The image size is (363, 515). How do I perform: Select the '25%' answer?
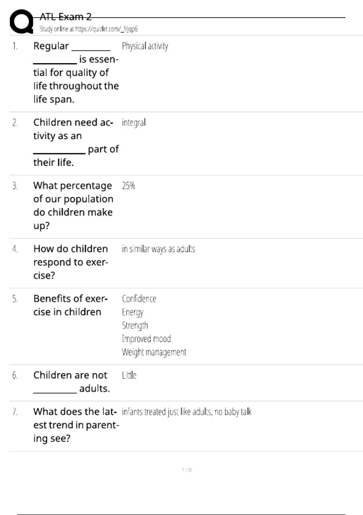[x=129, y=186]
